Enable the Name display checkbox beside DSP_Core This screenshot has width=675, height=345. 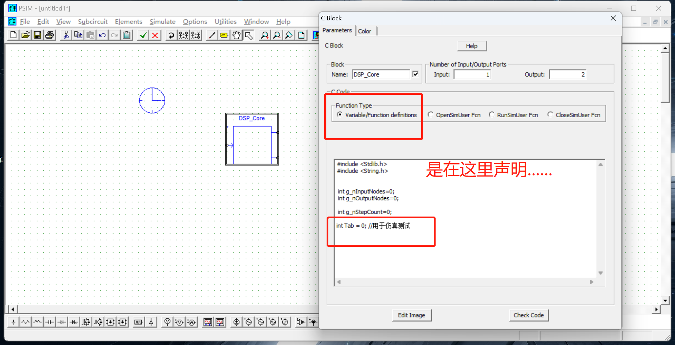pyautogui.click(x=415, y=74)
